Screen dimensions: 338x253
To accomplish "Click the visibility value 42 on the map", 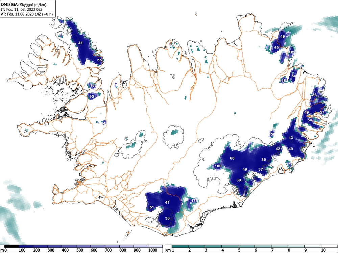I will [278, 149].
